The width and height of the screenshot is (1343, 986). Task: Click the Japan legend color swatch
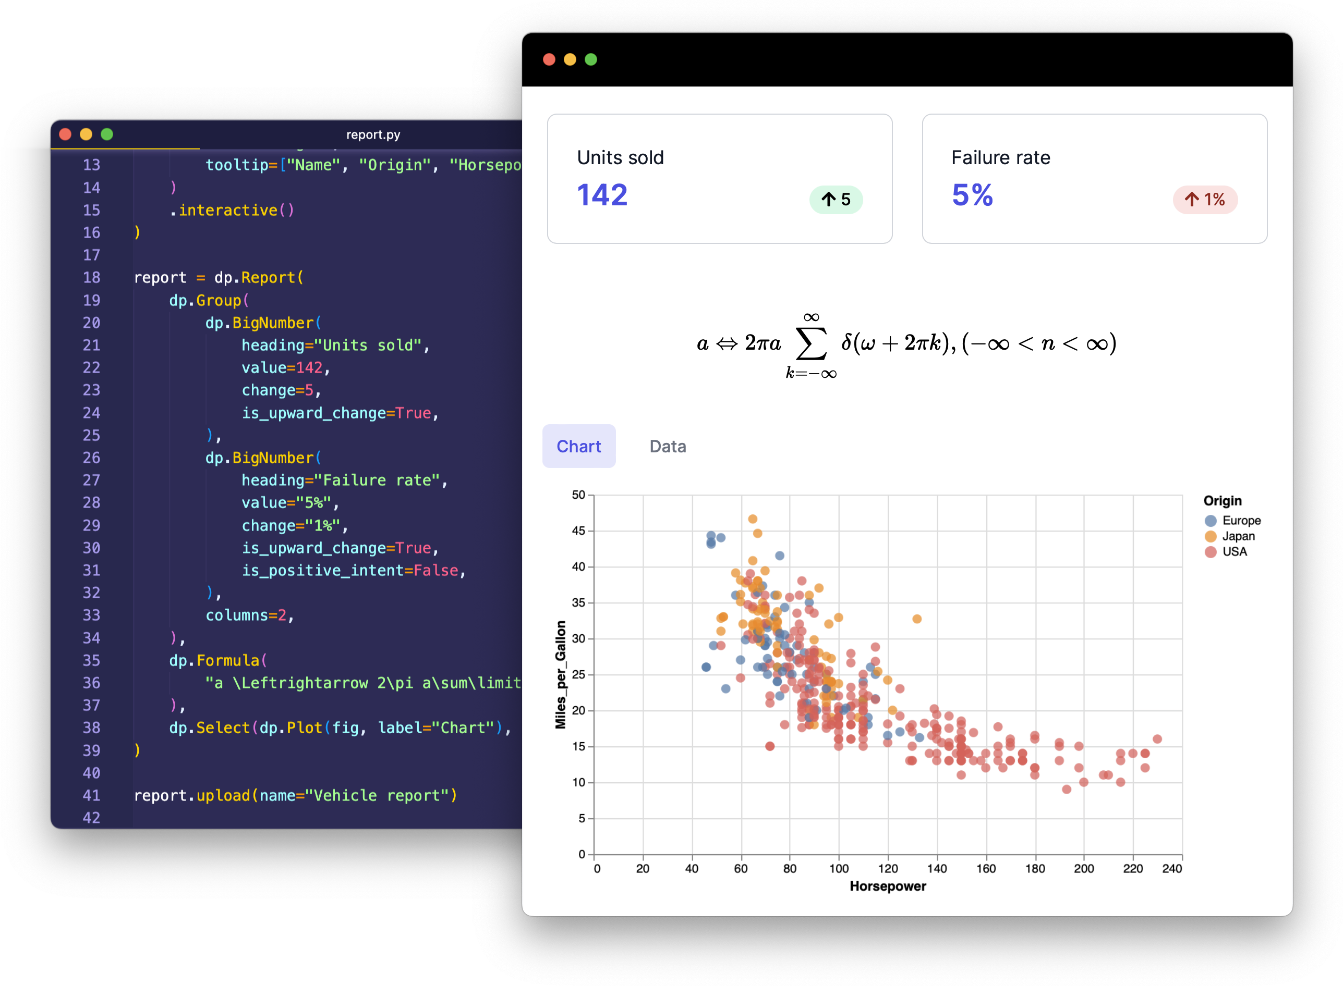1211,536
